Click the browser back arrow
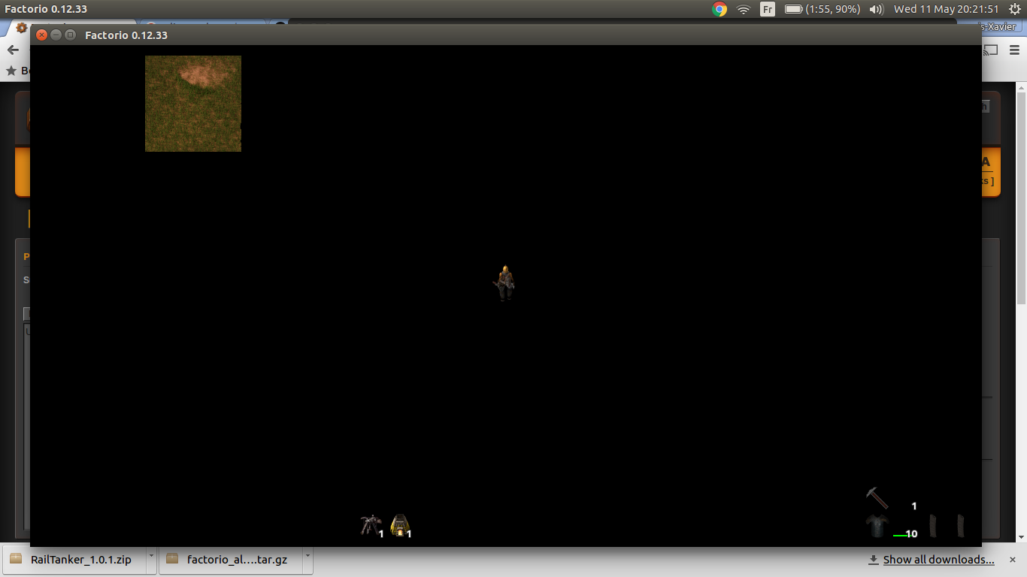1027x577 pixels. tap(13, 50)
